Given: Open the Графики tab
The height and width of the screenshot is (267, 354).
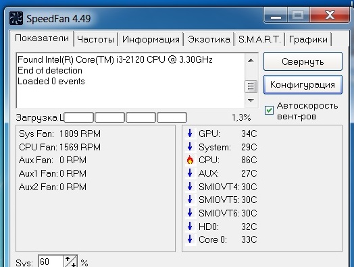Looking at the screenshot, I should [308, 39].
